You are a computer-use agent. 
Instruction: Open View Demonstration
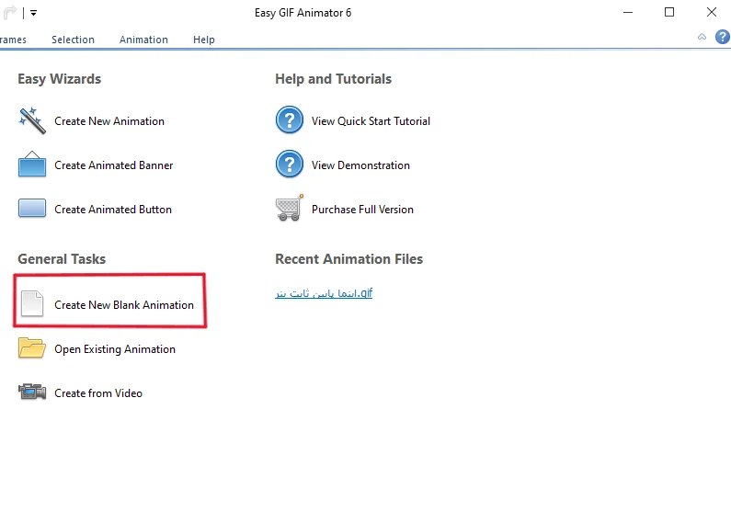[360, 165]
